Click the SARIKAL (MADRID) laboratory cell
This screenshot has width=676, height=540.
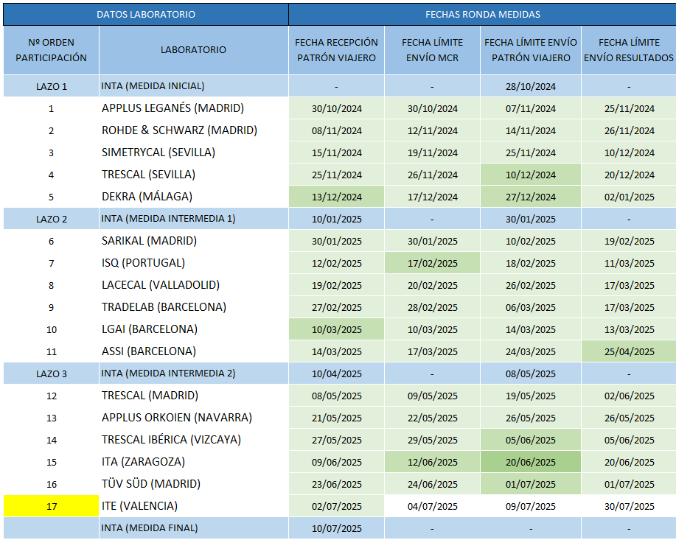pyautogui.click(x=194, y=241)
